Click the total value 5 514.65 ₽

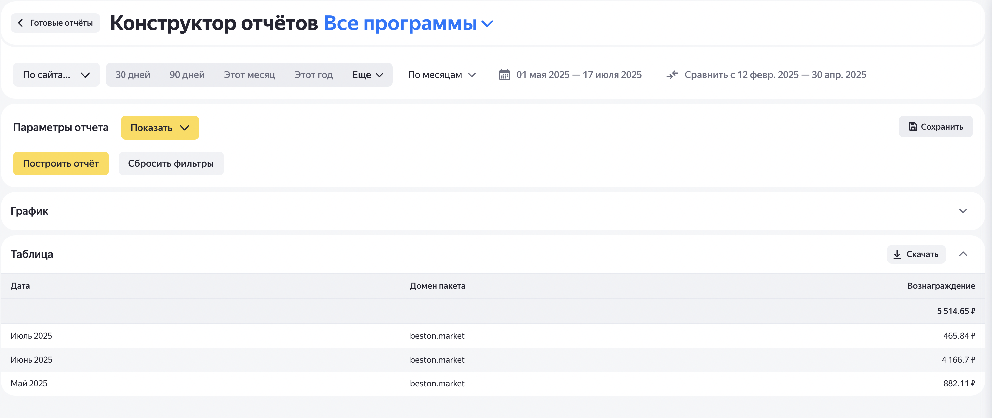pyautogui.click(x=956, y=311)
